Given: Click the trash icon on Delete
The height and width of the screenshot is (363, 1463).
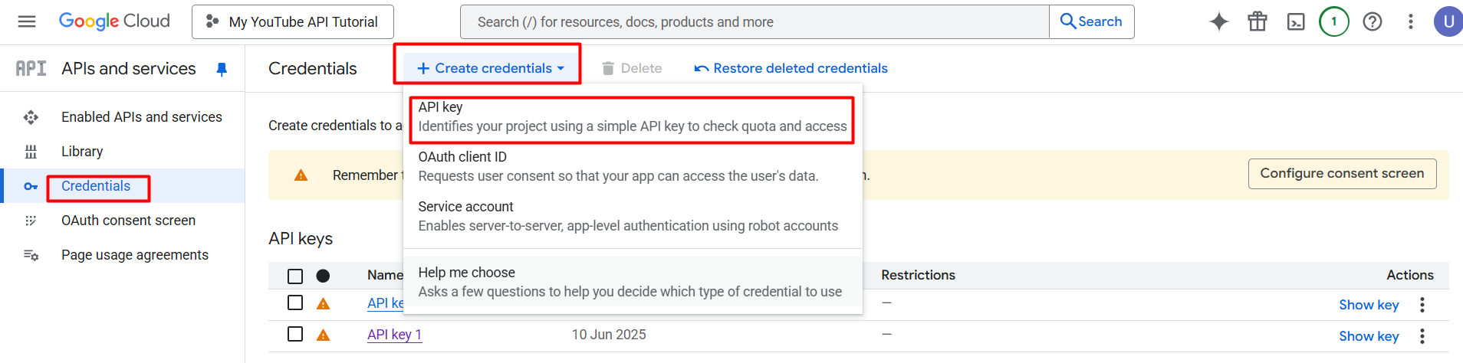Looking at the screenshot, I should click(x=608, y=68).
